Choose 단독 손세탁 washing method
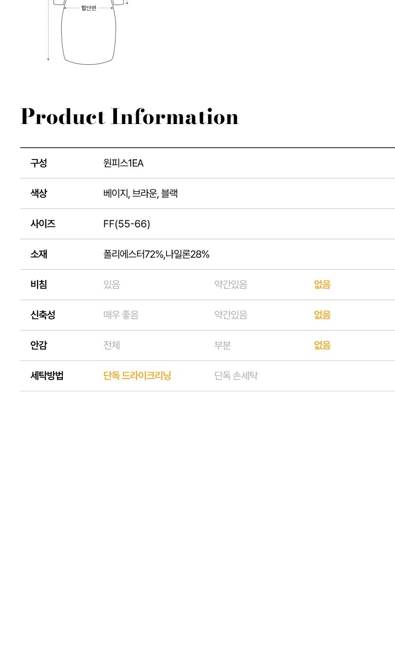The height and width of the screenshot is (648, 395). pos(235,376)
